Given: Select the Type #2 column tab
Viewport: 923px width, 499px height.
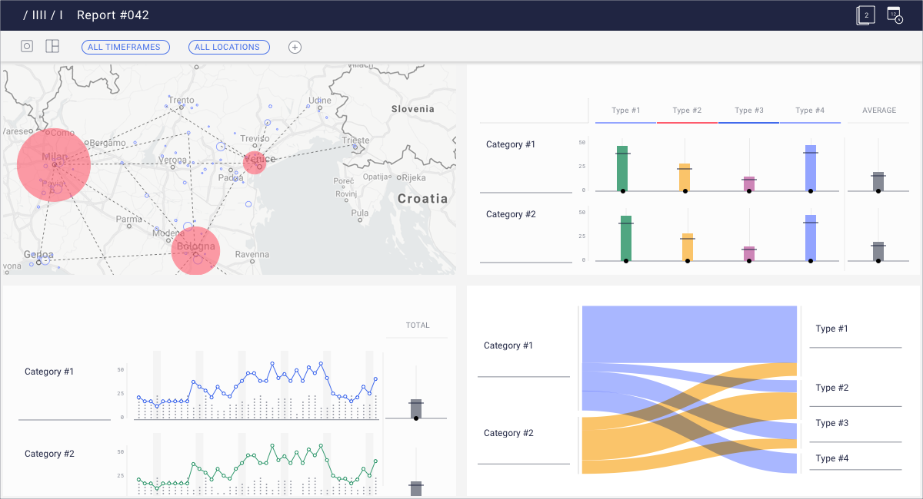Looking at the screenshot, I should coord(687,111).
